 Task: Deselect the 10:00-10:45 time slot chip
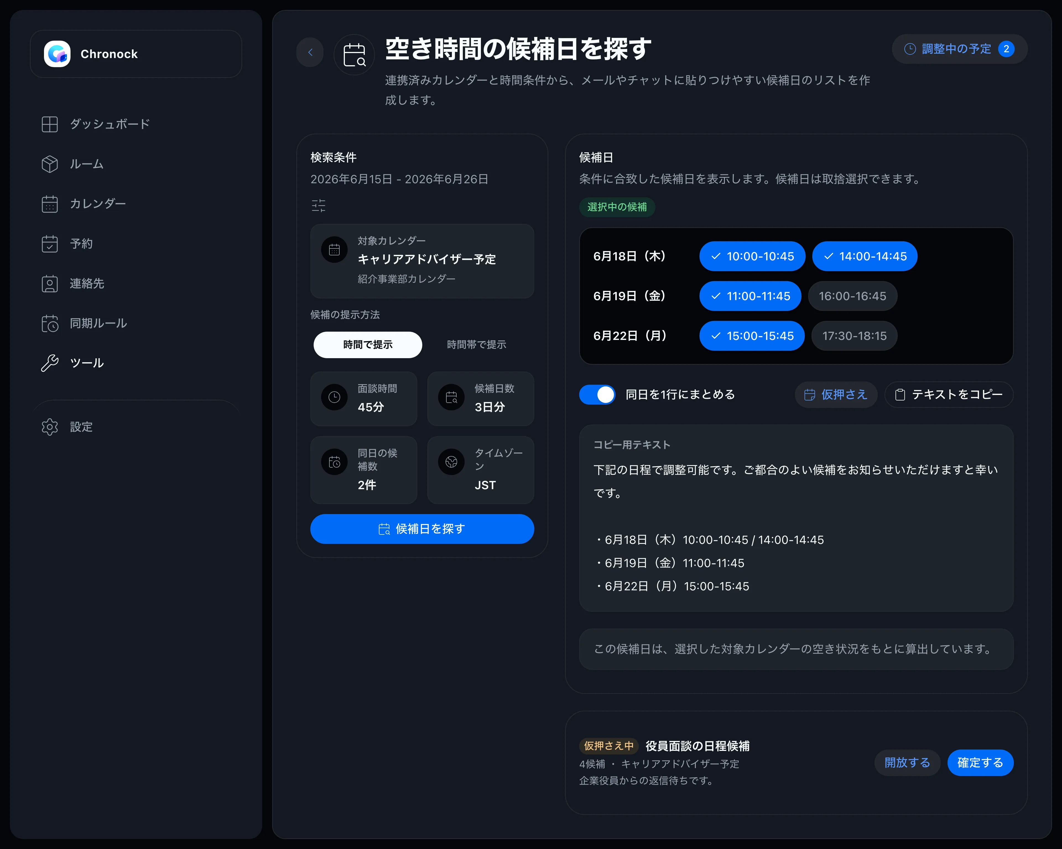click(x=752, y=256)
